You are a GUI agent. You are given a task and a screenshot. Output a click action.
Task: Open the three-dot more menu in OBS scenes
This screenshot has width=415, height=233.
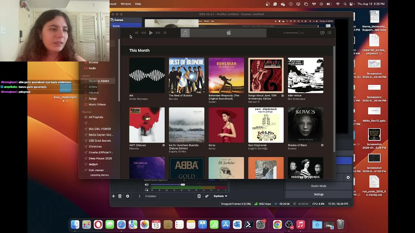point(140,196)
